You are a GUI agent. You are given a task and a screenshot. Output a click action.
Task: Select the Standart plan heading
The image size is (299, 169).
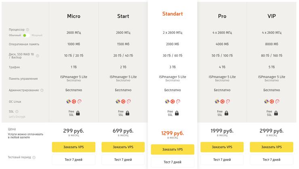click(x=173, y=14)
